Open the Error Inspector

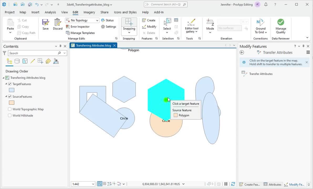pyautogui.click(x=78, y=27)
